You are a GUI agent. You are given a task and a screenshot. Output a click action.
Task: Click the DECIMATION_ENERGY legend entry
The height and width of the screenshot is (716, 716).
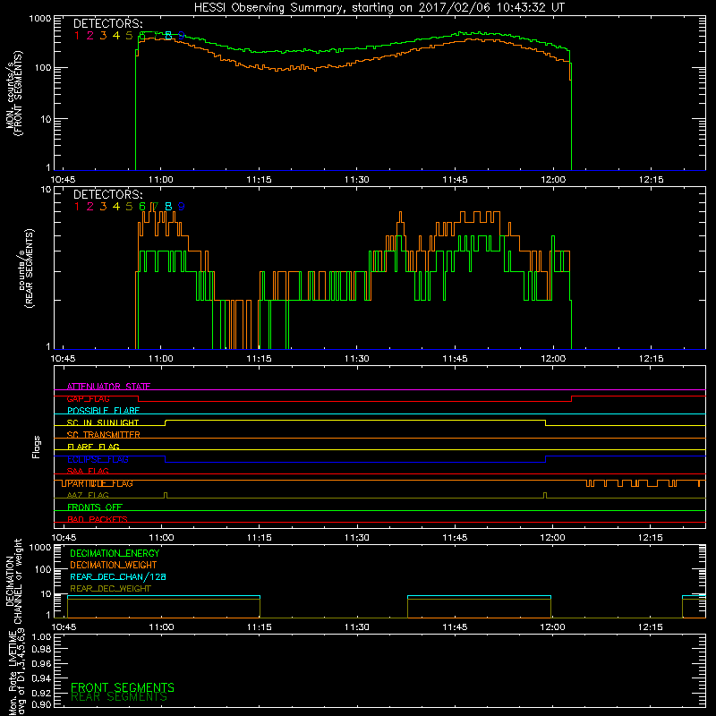[x=115, y=553]
